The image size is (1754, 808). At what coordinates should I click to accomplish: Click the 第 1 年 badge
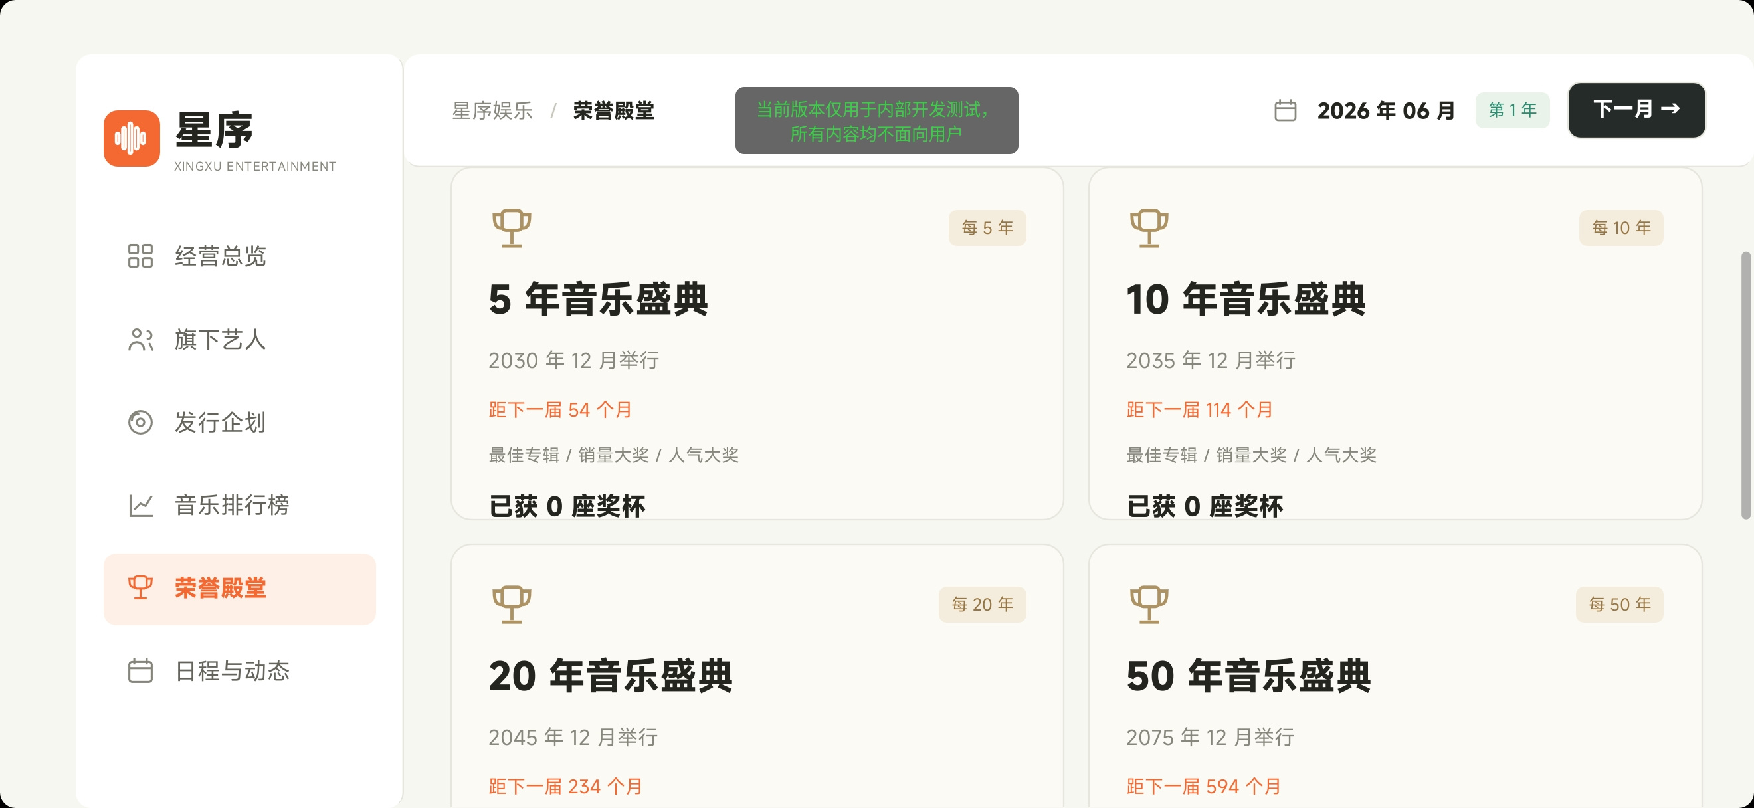tap(1512, 110)
